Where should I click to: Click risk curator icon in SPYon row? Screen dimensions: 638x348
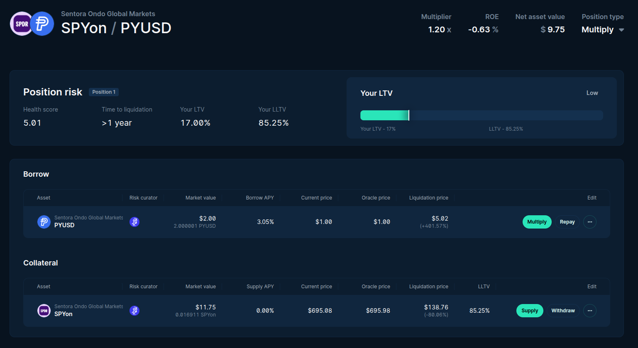pos(134,311)
